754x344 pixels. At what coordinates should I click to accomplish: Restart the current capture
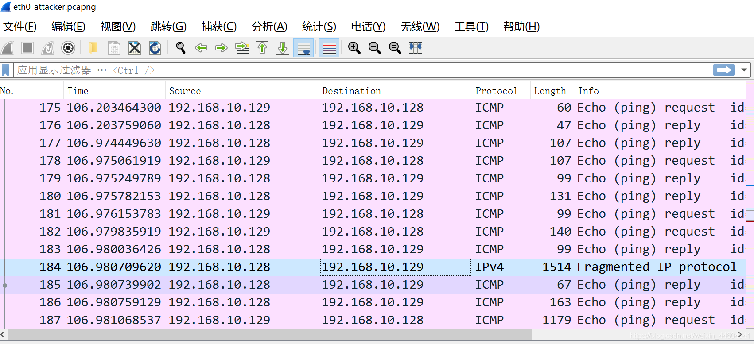(48, 47)
